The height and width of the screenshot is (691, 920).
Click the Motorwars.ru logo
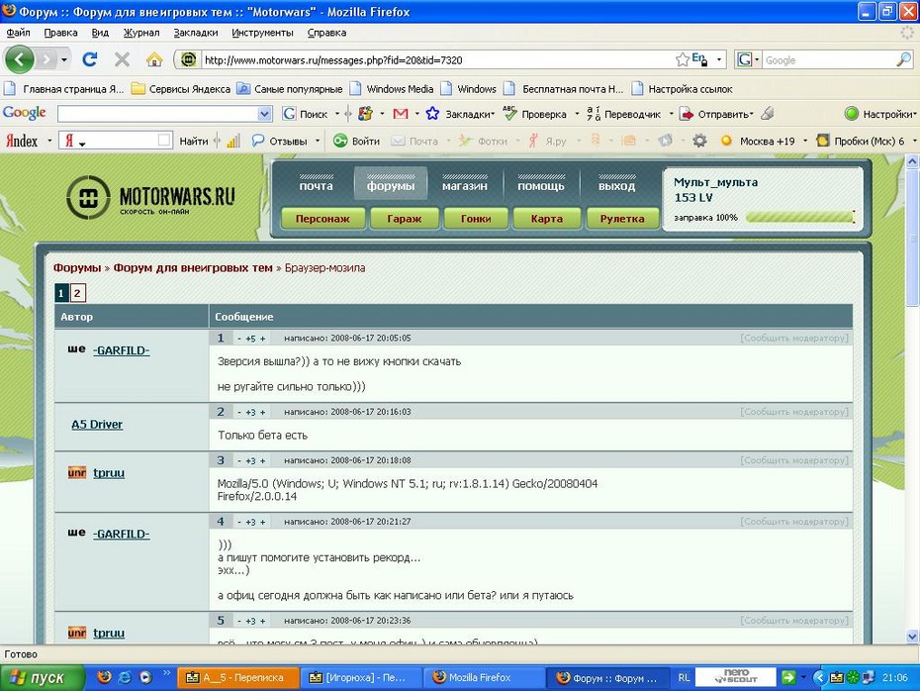(x=150, y=197)
